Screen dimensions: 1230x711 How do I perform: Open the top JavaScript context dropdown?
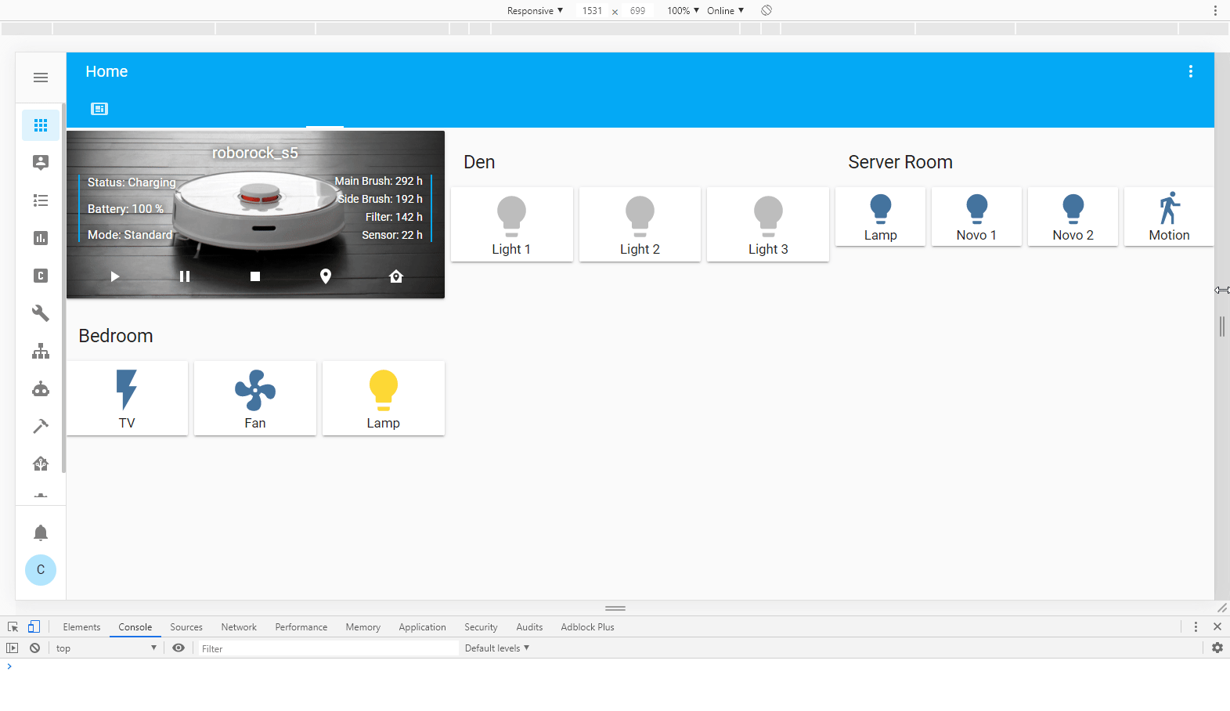click(106, 648)
